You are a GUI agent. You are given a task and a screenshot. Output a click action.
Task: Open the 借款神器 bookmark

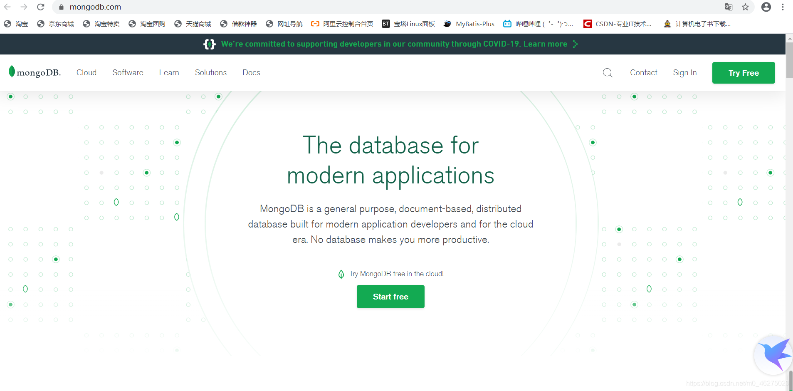[238, 24]
